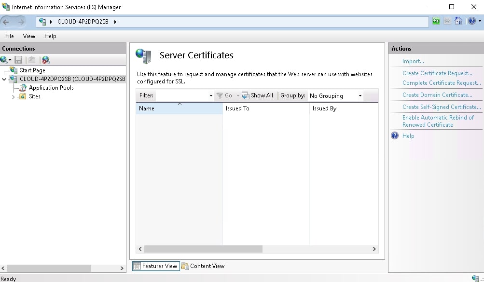
Task: Select the CLOUD-4P2DPQ2SB server in tree
Action: (x=72, y=79)
